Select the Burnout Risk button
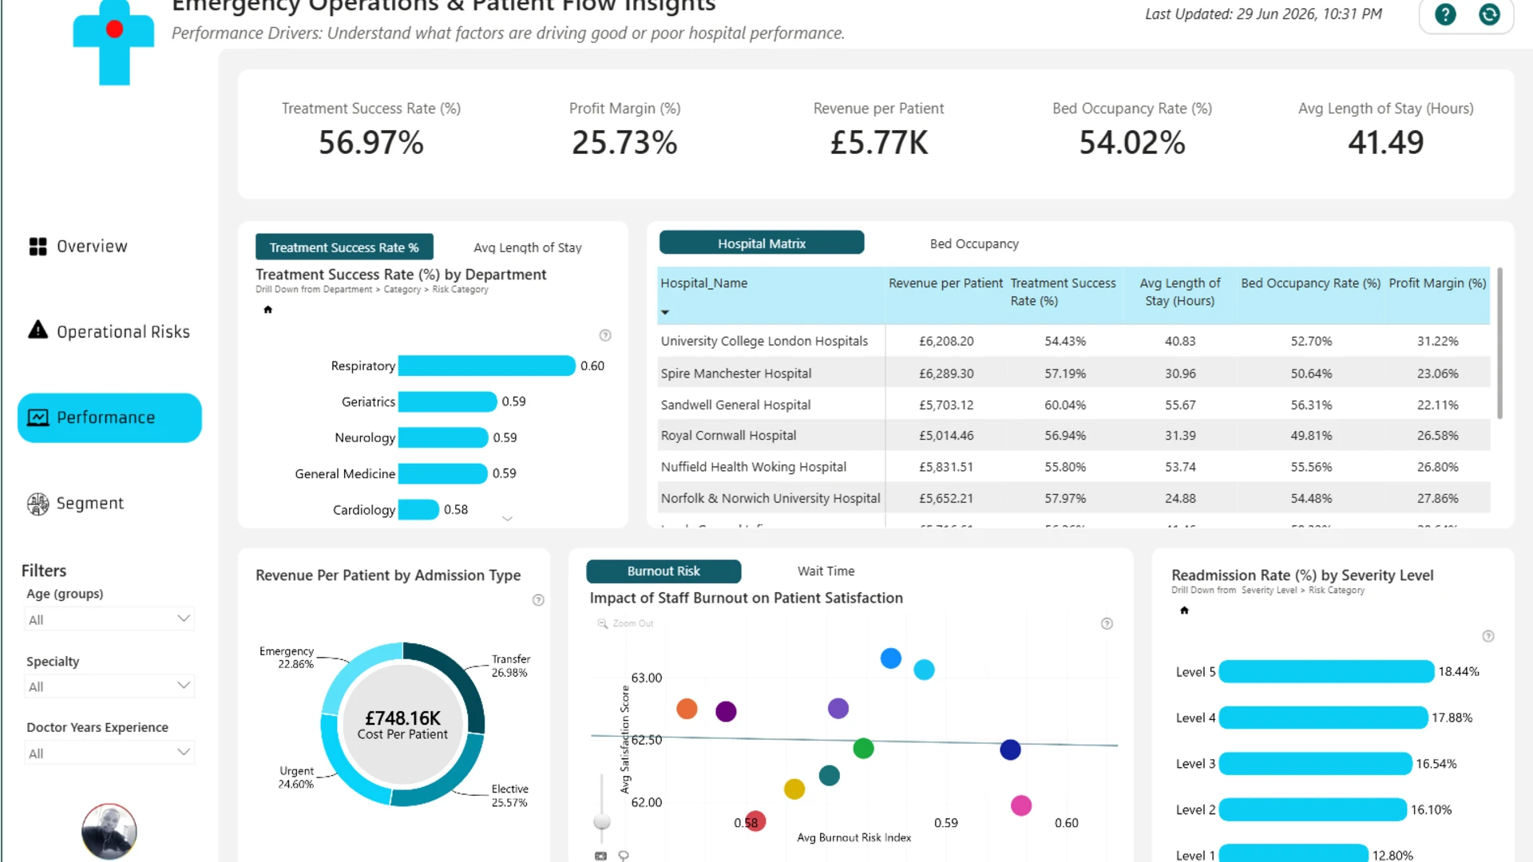Screen dimensions: 1533x862 click(664, 571)
